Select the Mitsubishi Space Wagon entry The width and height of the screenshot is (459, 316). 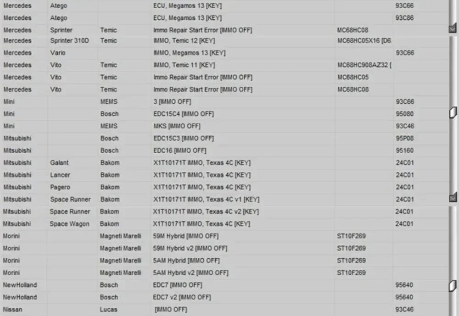tap(224, 224)
